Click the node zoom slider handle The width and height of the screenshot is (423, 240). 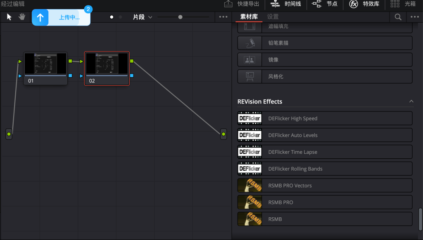point(180,17)
